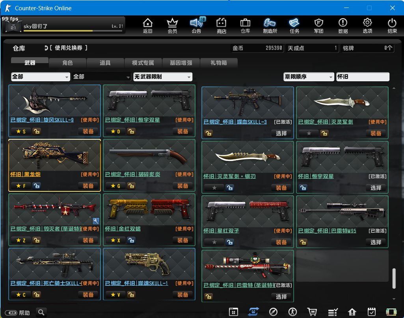
Task: Switch to the 模式专属 tab
Action: pyautogui.click(x=143, y=63)
